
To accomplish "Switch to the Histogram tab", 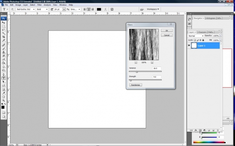I will point(210,18).
